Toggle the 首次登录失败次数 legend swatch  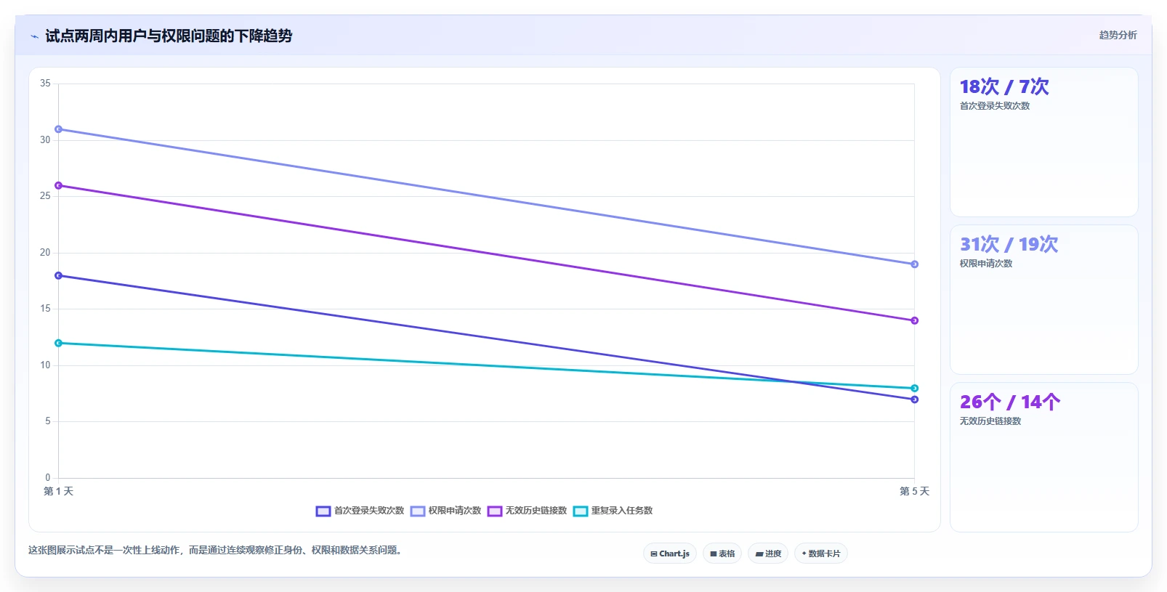[x=323, y=511]
